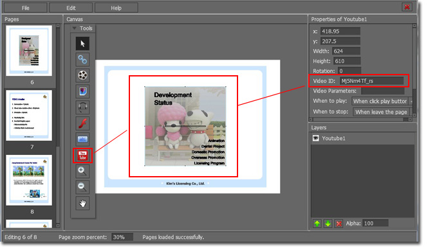Click the Rotation input field
Image resolution: width=428 pixels, height=250 pixels.
349,71
